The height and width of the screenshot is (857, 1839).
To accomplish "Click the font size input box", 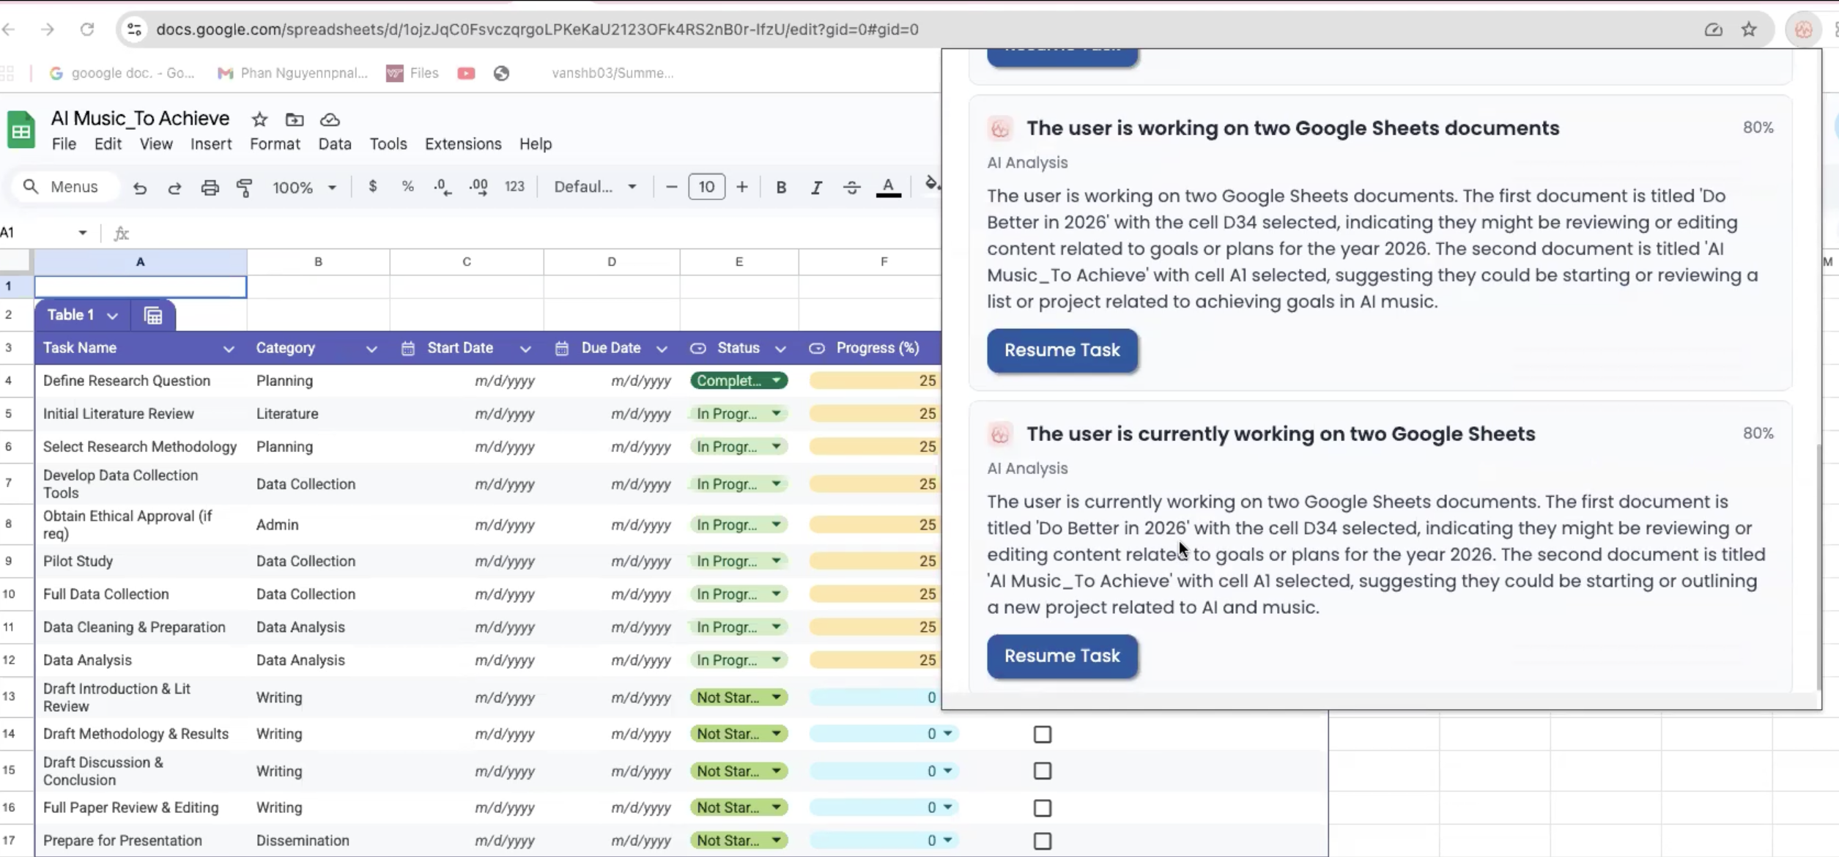I will click(706, 188).
